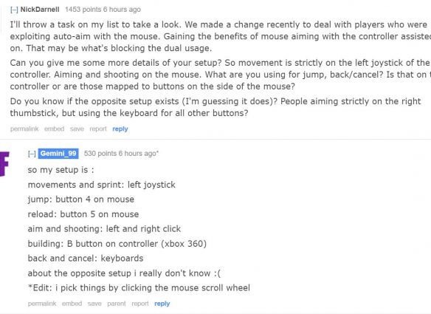
Task: Click the purple F flair icon
Action: tap(4, 164)
